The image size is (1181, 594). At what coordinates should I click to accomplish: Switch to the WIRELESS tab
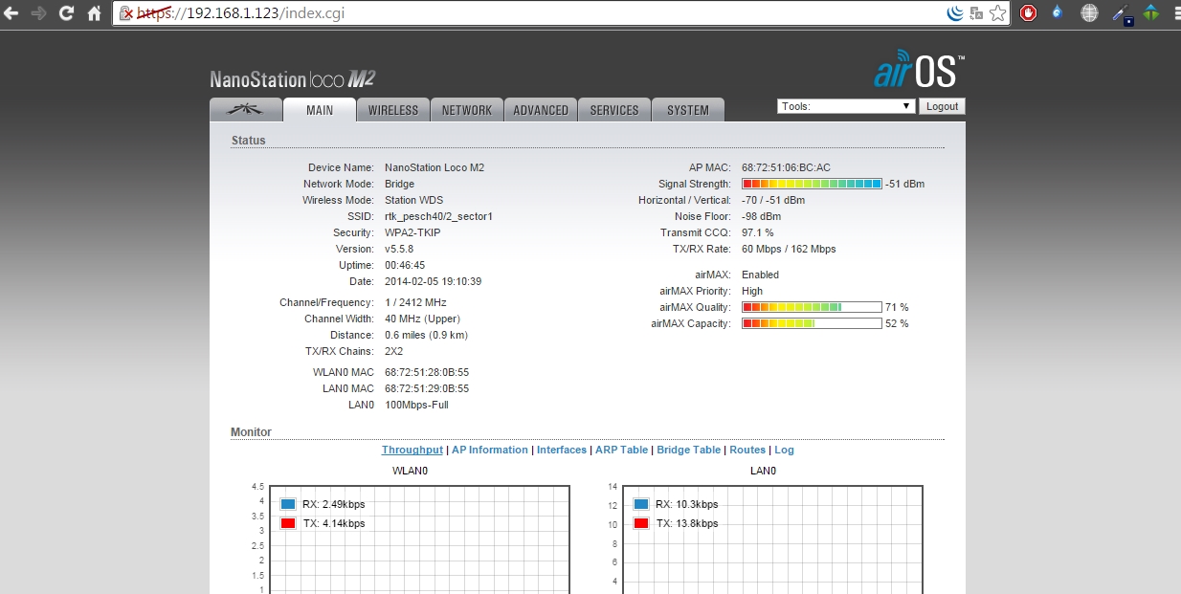click(x=393, y=110)
